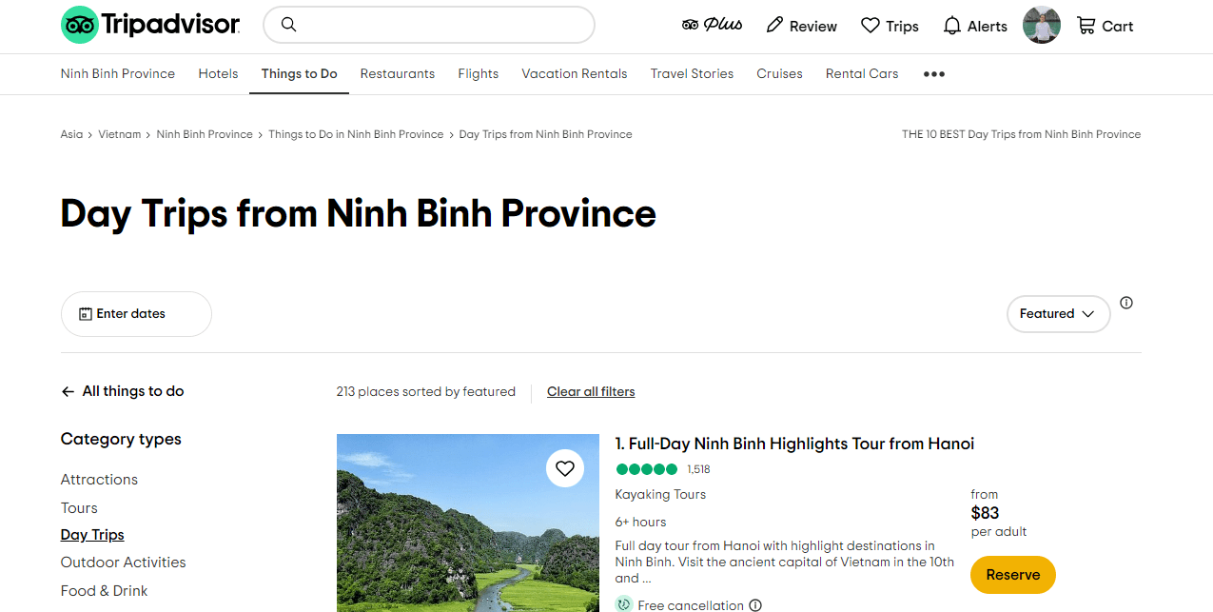Open the Vacation Rentals tab

[575, 74]
